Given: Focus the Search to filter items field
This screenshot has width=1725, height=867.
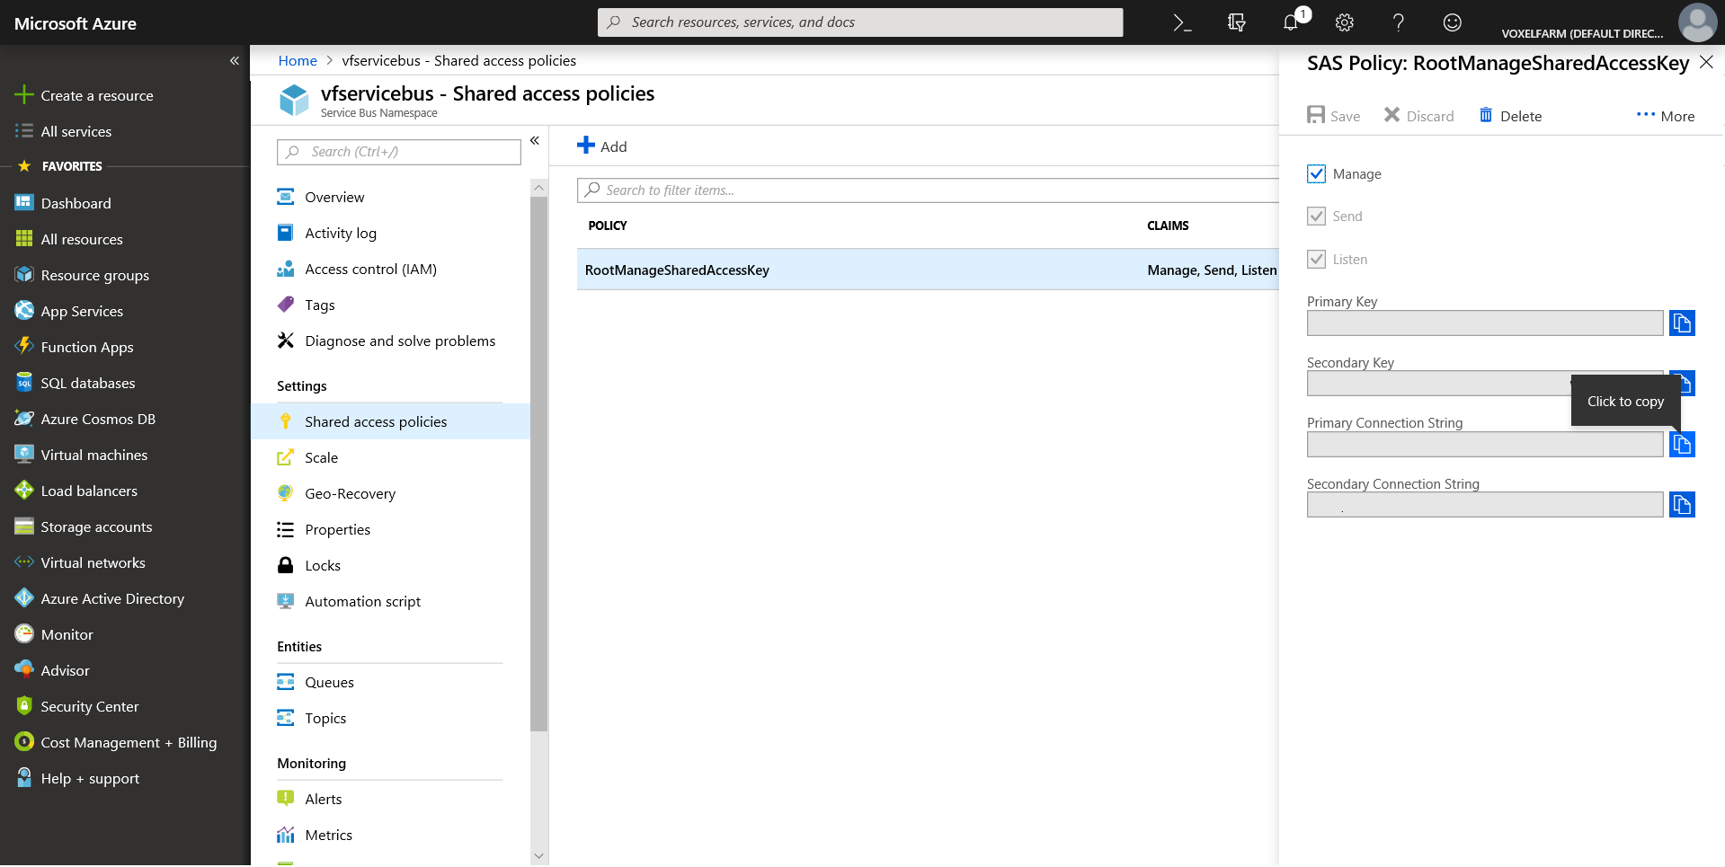Looking at the screenshot, I should coord(927,190).
